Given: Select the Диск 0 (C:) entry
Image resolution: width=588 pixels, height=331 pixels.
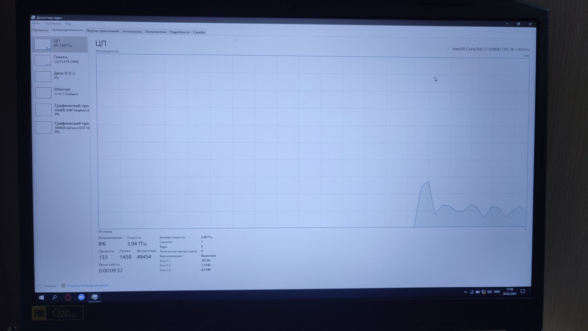Looking at the screenshot, I should click(60, 76).
